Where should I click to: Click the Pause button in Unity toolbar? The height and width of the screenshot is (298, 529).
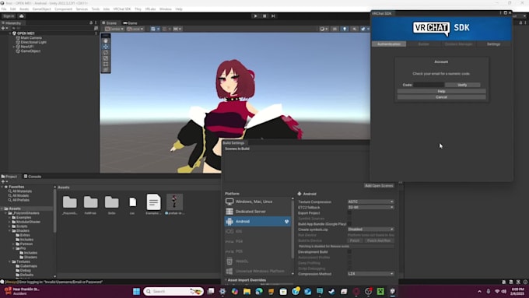[264, 16]
